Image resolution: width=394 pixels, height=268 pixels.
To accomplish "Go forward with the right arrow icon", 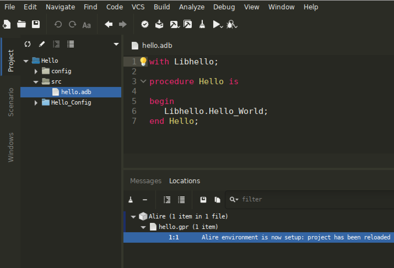I will point(123,24).
